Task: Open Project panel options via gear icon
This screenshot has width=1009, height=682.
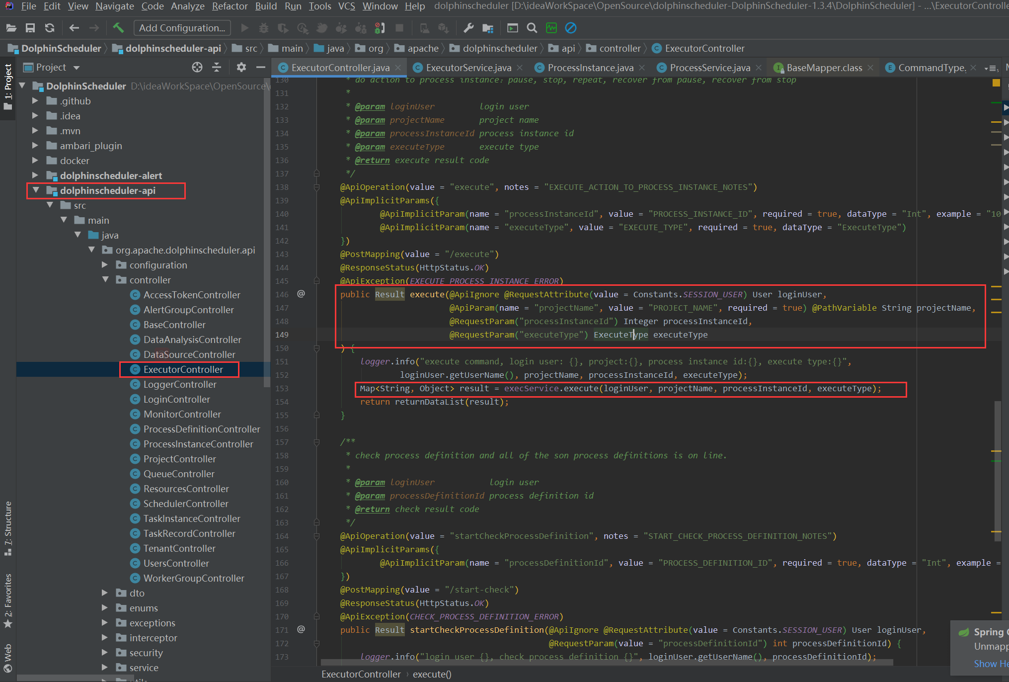Action: pos(241,67)
